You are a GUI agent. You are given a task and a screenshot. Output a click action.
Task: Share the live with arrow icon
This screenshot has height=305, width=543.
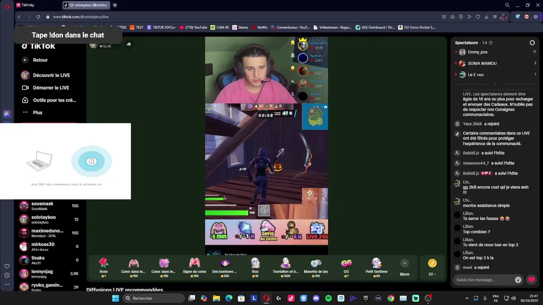(129, 44)
